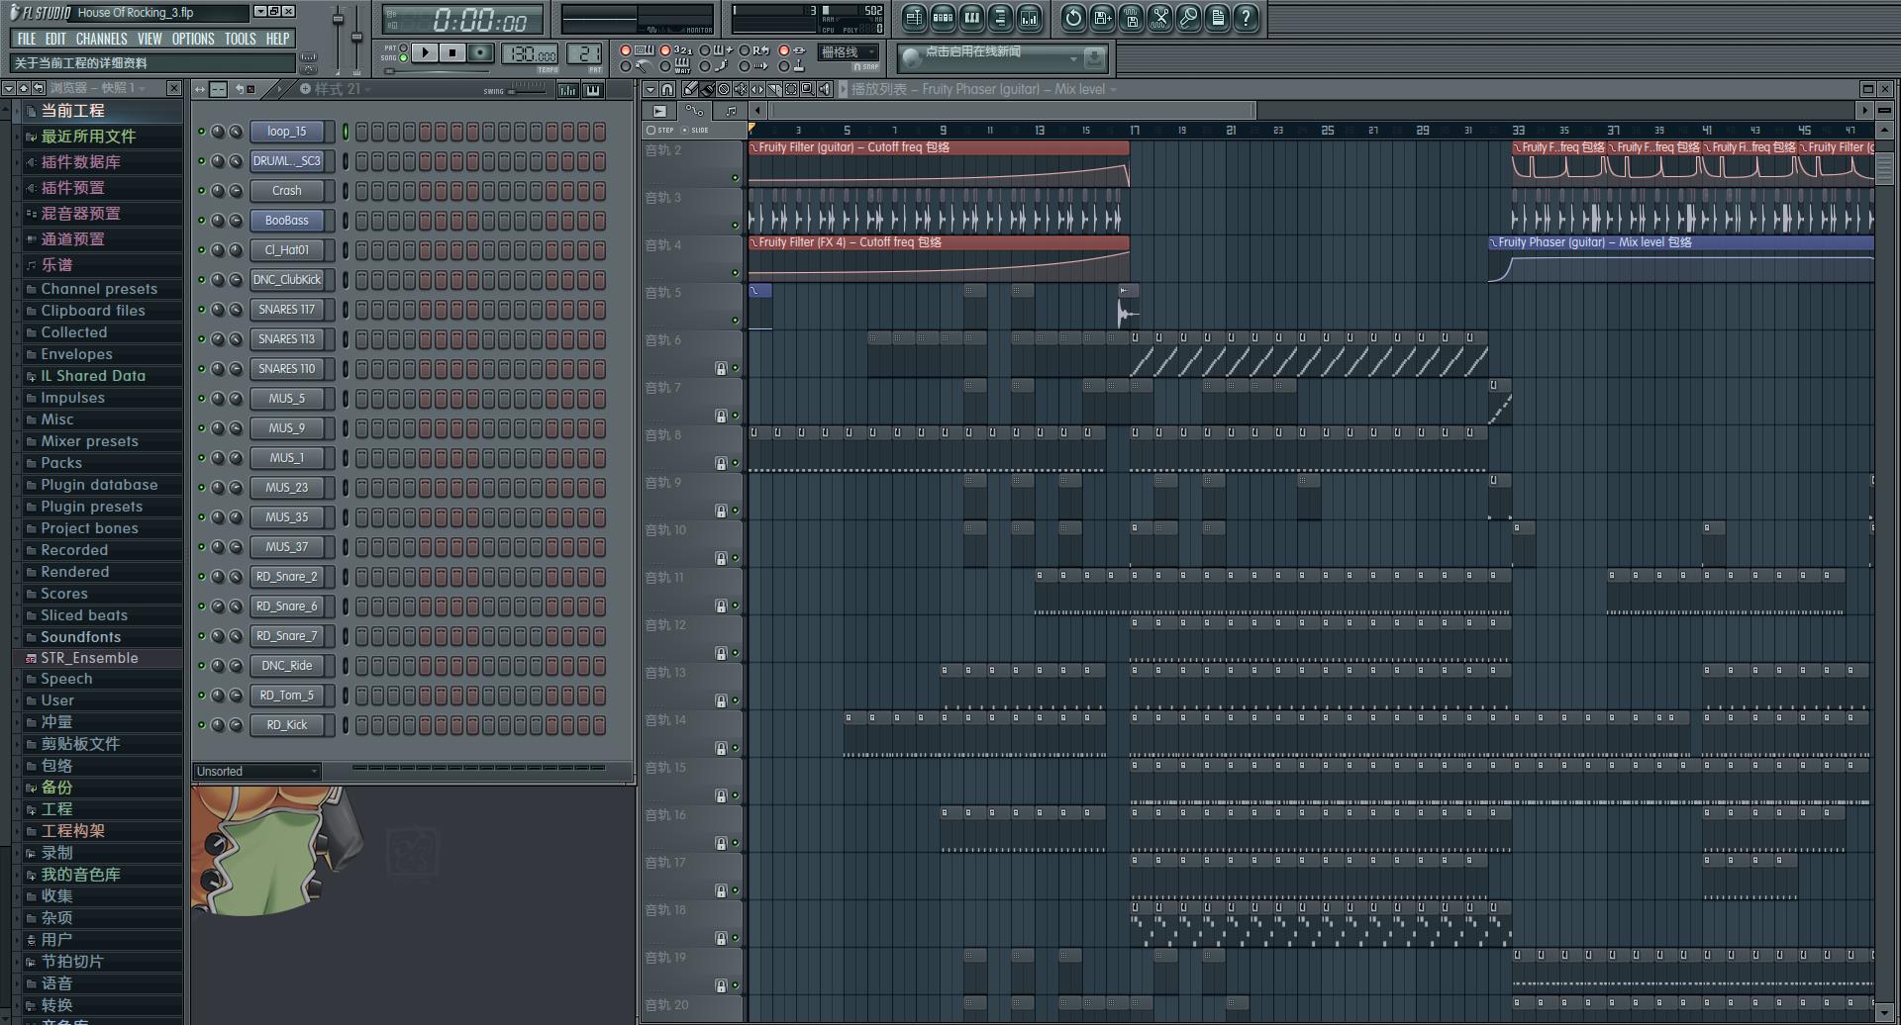
Task: Open the CHANNELS menu
Action: (101, 39)
